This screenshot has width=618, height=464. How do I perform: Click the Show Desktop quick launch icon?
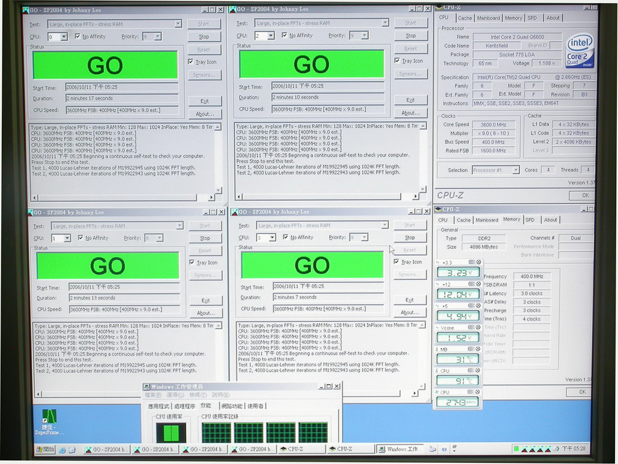(72, 450)
